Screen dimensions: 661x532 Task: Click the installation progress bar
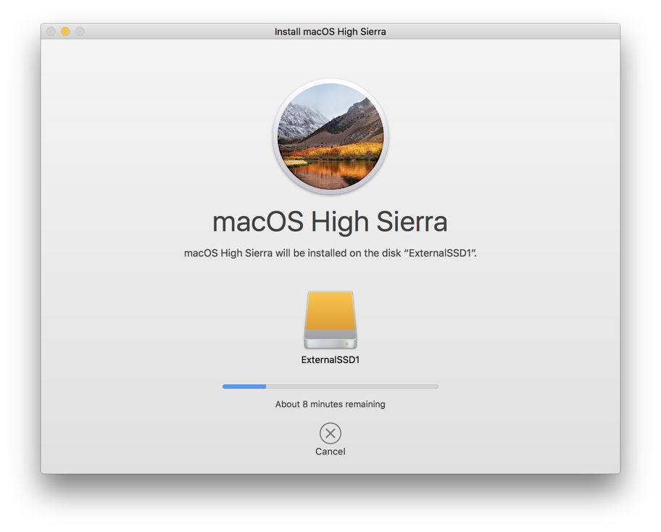330,386
